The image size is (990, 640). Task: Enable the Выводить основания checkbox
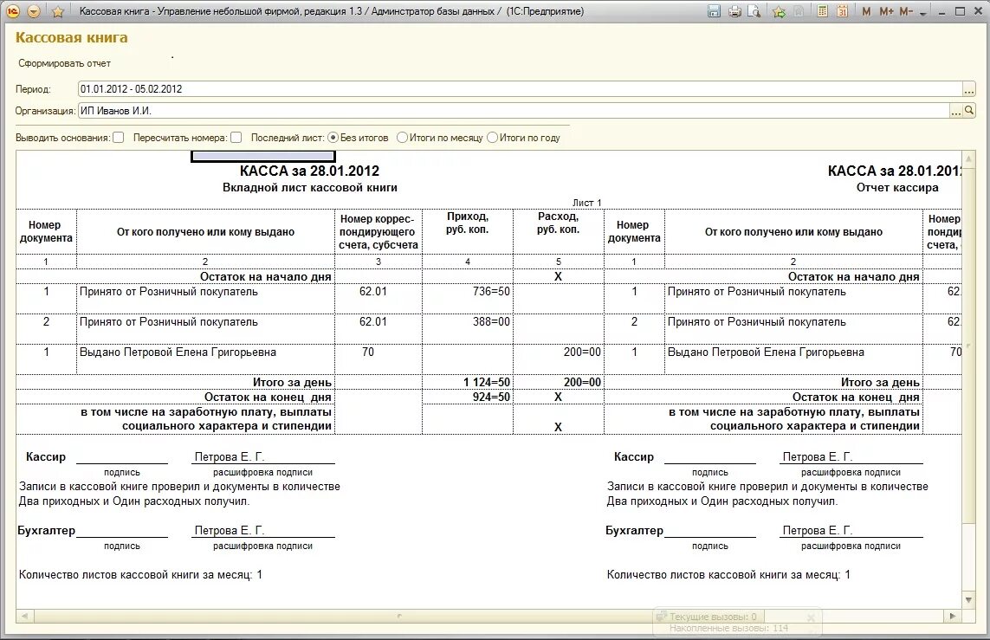click(118, 138)
